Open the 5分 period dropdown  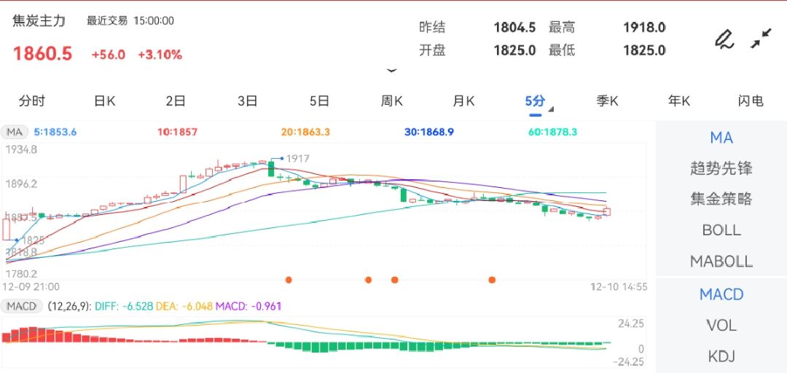point(538,102)
